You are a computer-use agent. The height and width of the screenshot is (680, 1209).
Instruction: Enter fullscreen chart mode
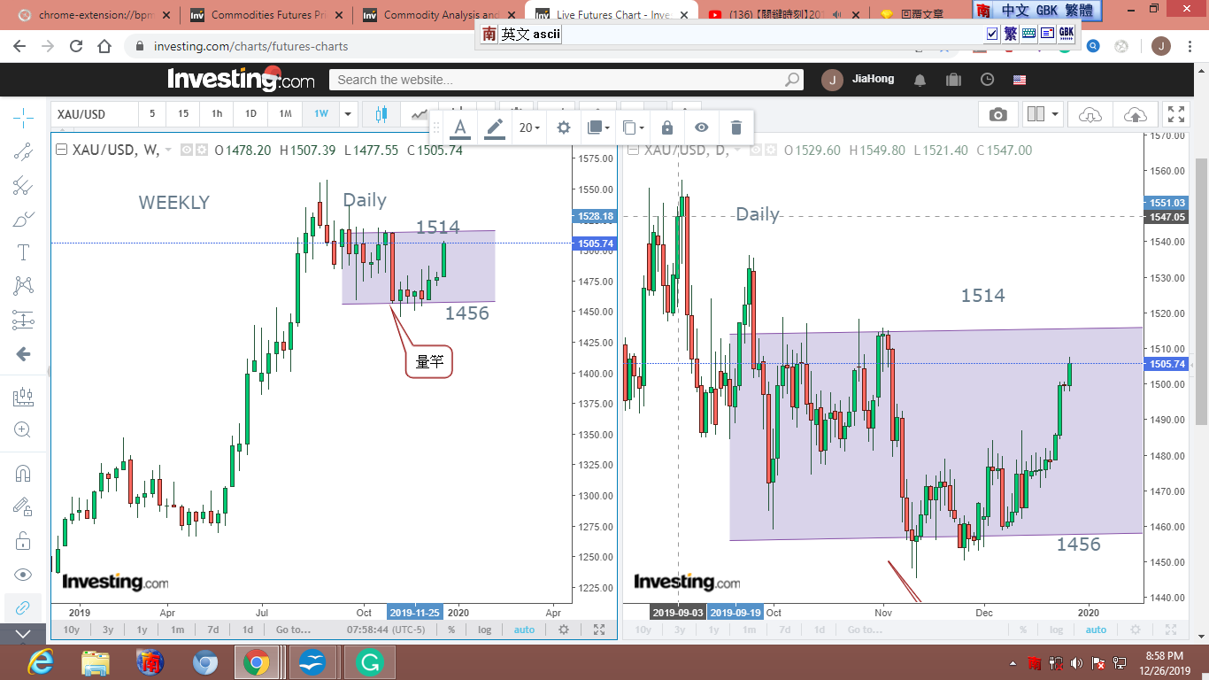click(x=1175, y=114)
